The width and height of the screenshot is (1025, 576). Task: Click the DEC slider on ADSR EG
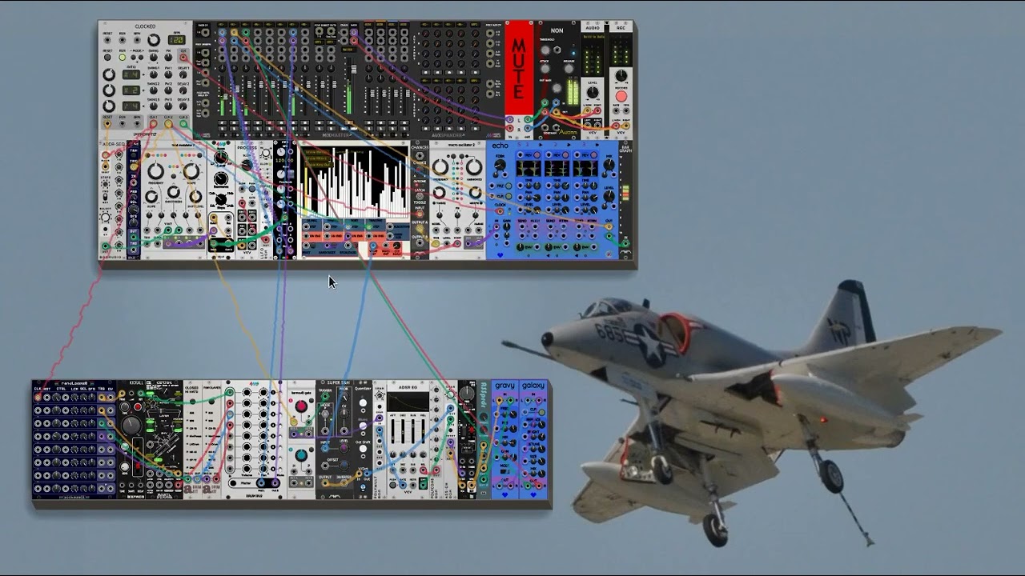[x=403, y=431]
